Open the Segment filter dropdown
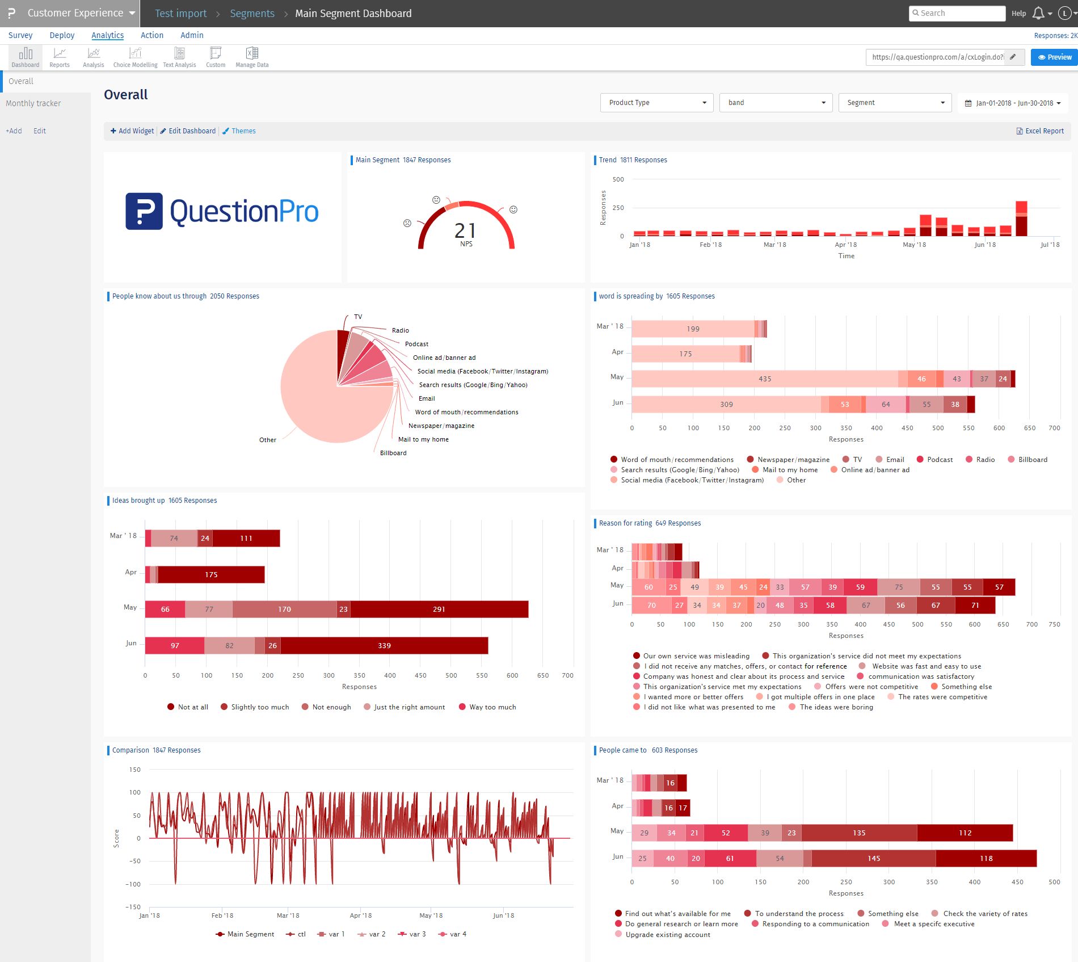 pos(895,103)
